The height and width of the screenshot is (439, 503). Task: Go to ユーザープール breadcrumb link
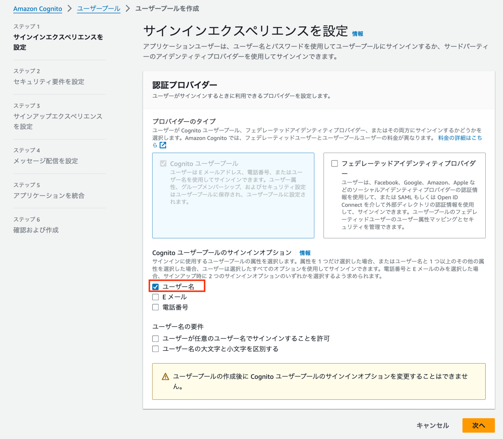click(99, 9)
